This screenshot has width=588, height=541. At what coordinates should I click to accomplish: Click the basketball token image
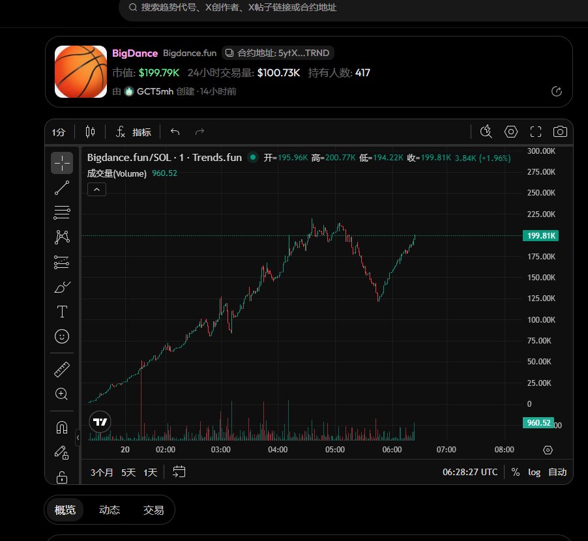(x=81, y=72)
